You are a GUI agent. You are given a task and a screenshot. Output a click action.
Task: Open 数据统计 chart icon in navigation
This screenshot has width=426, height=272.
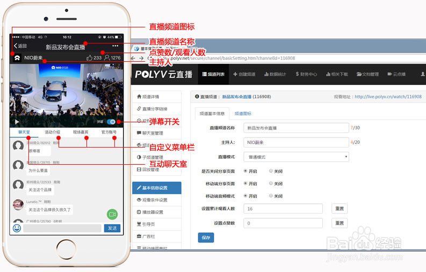(x=275, y=74)
